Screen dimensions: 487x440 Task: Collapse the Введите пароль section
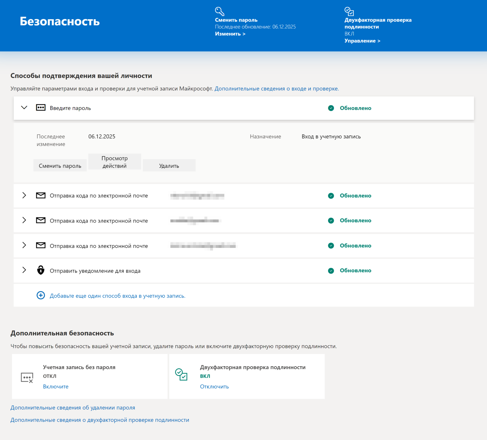[24, 108]
